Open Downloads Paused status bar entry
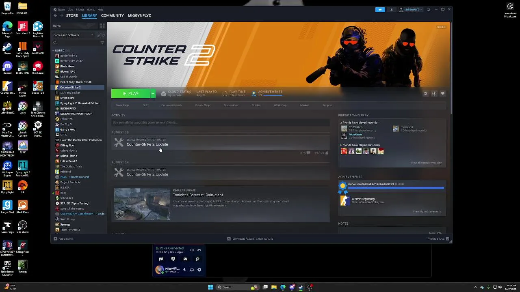Image resolution: width=520 pixels, height=292 pixels. (x=250, y=239)
